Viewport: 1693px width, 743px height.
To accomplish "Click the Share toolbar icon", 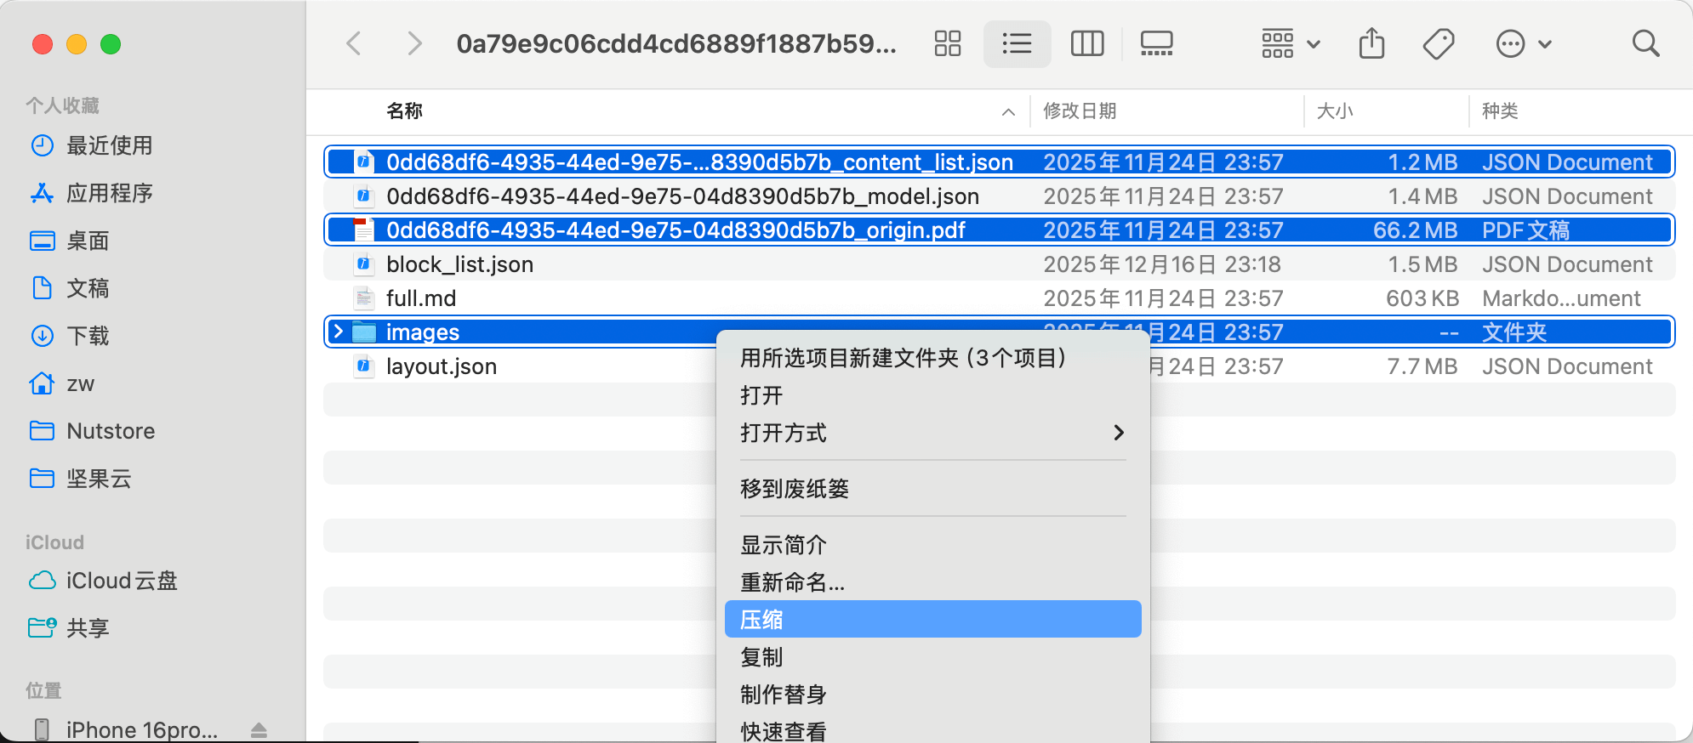I will [x=1371, y=43].
